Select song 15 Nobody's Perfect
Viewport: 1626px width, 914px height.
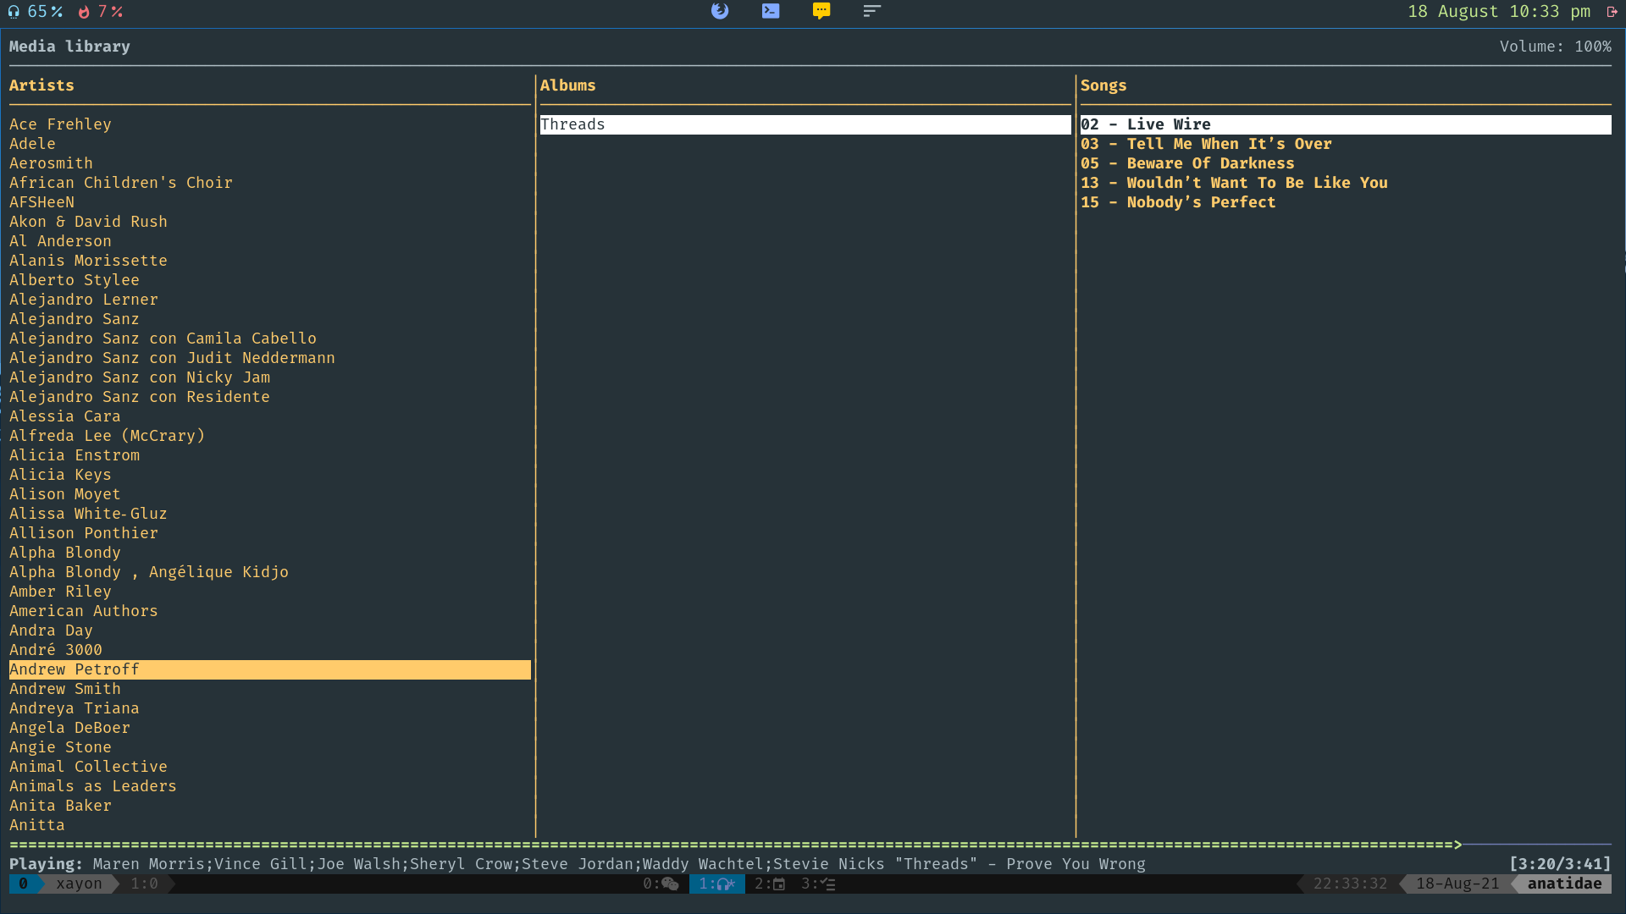pos(1177,202)
